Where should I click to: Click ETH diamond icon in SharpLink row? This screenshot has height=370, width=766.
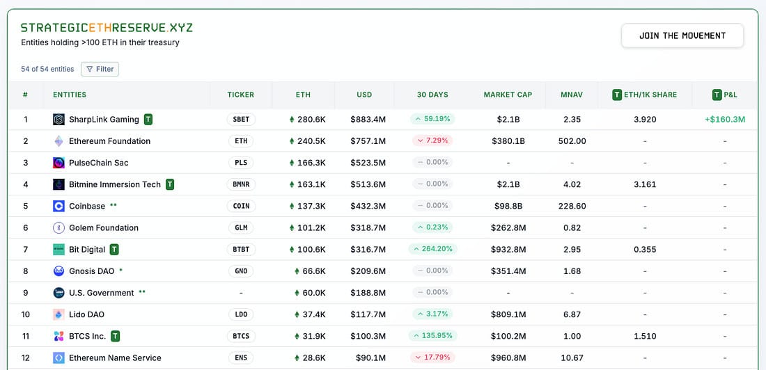tap(292, 120)
